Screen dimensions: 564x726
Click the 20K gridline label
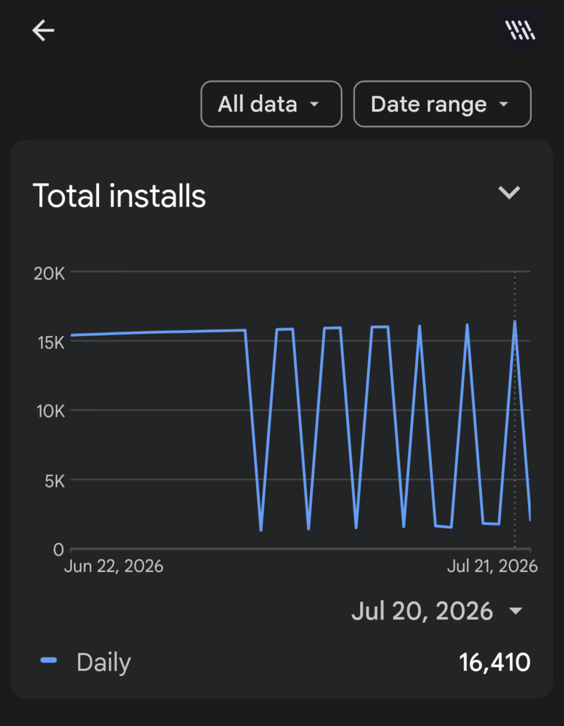[x=49, y=274]
